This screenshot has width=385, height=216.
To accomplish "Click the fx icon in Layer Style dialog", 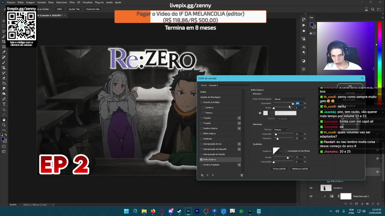I will (202, 175).
